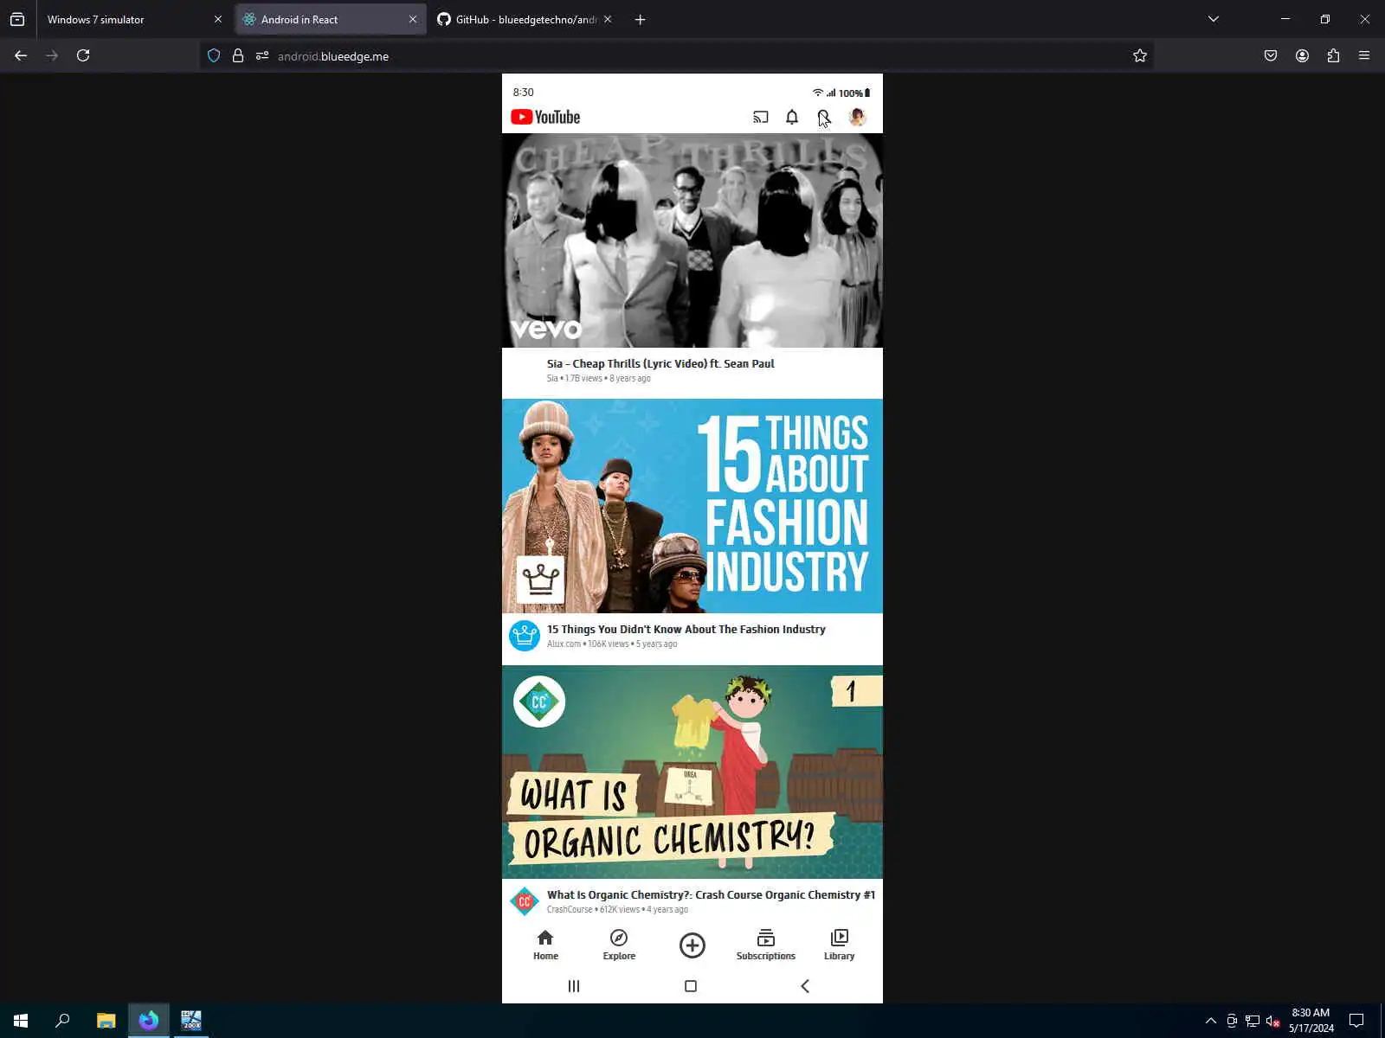This screenshot has width=1385, height=1038.
Task: Switch to the Explore tab
Action: click(619, 945)
